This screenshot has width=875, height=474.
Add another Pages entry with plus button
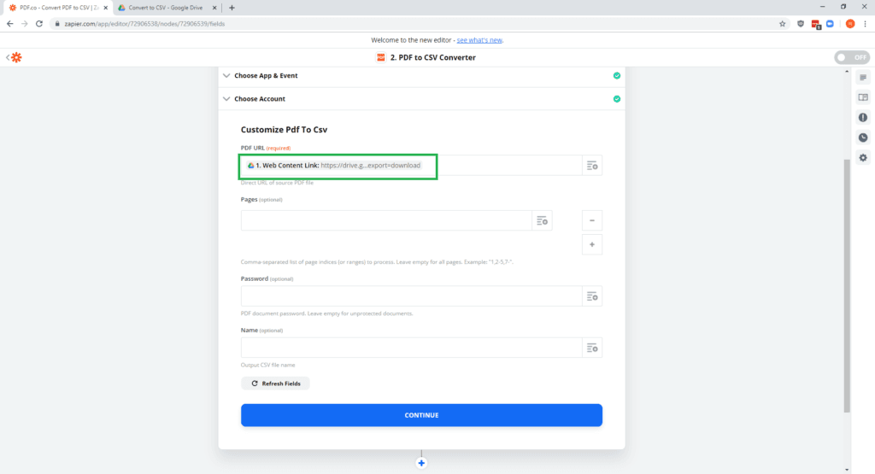[592, 244]
